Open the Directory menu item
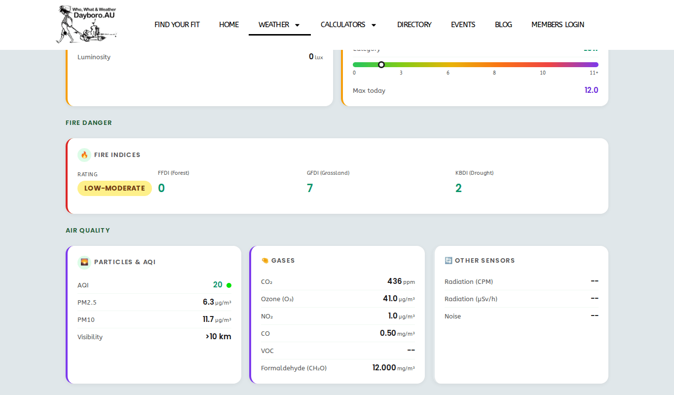This screenshot has height=395, width=674. click(x=414, y=24)
